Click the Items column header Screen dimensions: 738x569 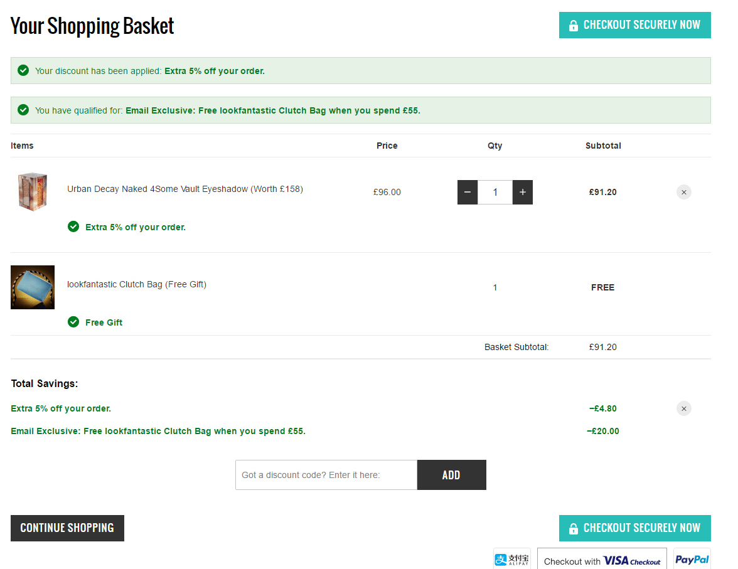pyautogui.click(x=22, y=146)
